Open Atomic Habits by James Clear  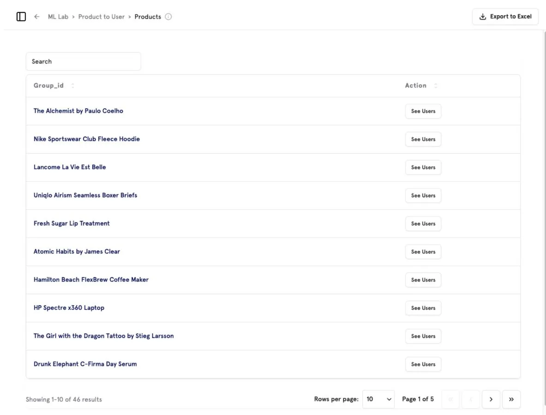77,252
